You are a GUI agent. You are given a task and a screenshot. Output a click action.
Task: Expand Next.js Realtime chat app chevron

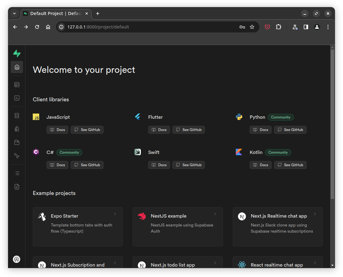[315, 214]
